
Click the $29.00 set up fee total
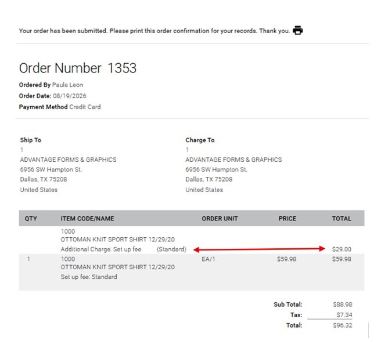342,249
